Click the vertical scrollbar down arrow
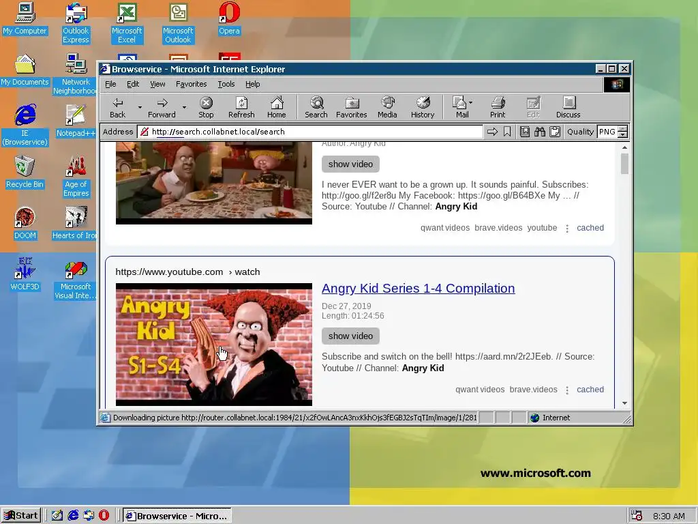Viewport: 698px width, 524px height. click(625, 403)
